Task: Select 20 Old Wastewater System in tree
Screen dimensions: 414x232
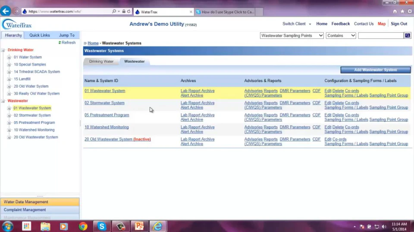Action: click(x=36, y=137)
